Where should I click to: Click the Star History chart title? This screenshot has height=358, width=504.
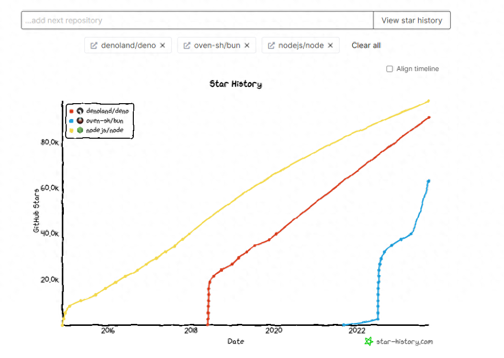(x=235, y=84)
